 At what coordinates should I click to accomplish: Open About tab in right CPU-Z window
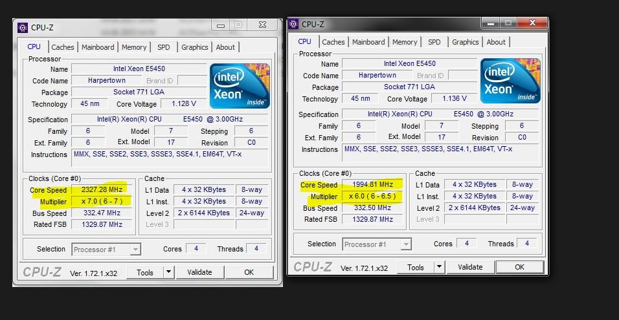point(496,42)
